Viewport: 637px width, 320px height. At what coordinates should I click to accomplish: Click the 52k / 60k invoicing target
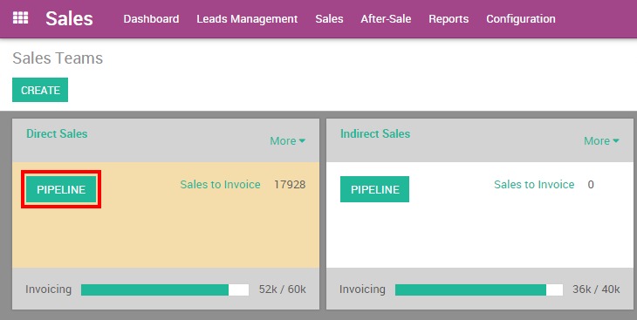(x=283, y=289)
